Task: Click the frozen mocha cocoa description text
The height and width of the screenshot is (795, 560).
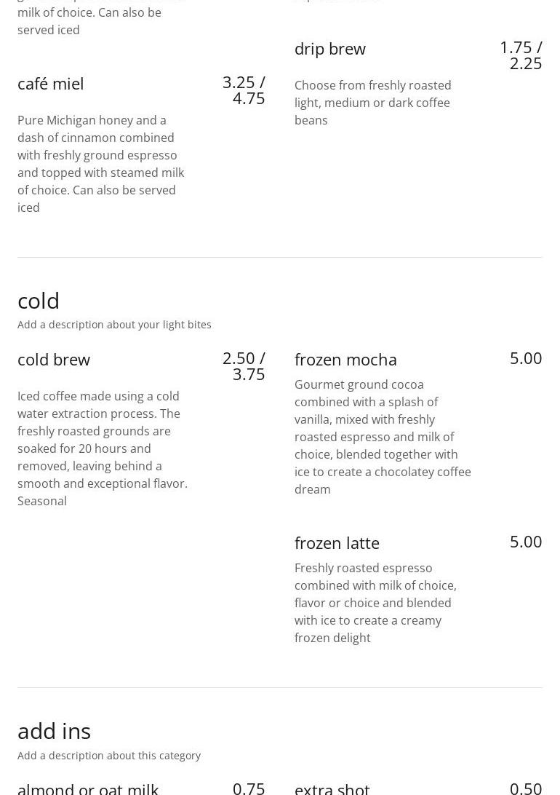Action: click(x=383, y=437)
